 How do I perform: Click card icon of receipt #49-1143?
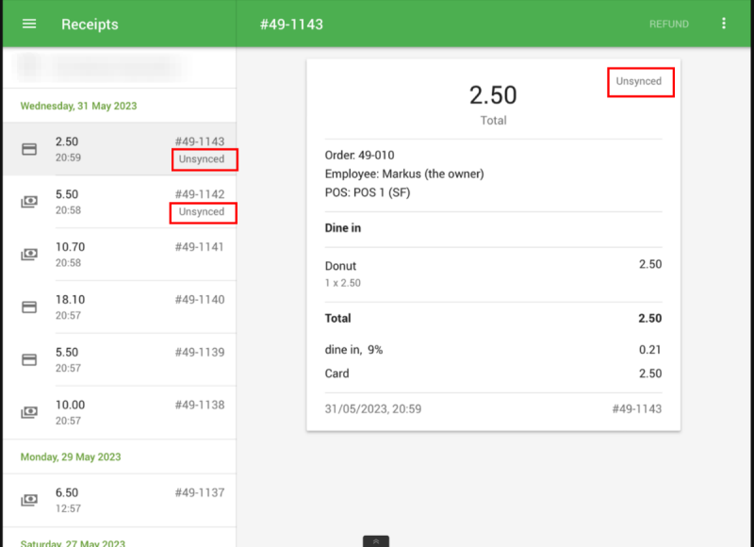[x=29, y=149]
